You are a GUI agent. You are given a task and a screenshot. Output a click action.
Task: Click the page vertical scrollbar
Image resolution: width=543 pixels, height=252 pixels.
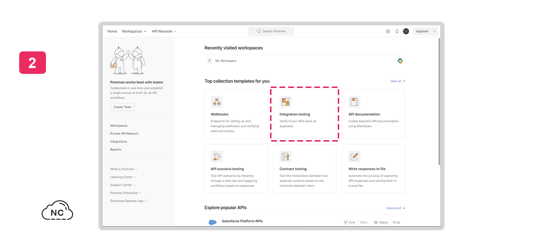click(x=439, y=101)
